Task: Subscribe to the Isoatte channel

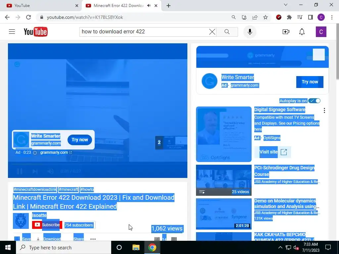Action: (x=47, y=225)
